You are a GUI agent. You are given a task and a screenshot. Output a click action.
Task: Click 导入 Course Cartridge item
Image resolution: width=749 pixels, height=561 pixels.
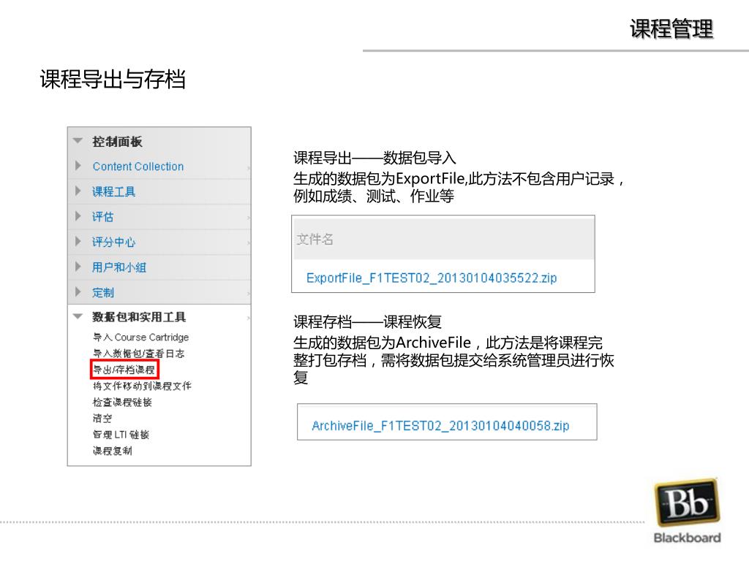(140, 337)
